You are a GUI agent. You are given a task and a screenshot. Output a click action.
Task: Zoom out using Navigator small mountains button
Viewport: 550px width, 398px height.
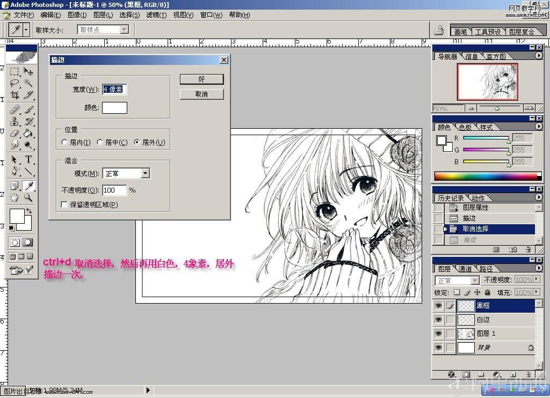click(x=471, y=108)
